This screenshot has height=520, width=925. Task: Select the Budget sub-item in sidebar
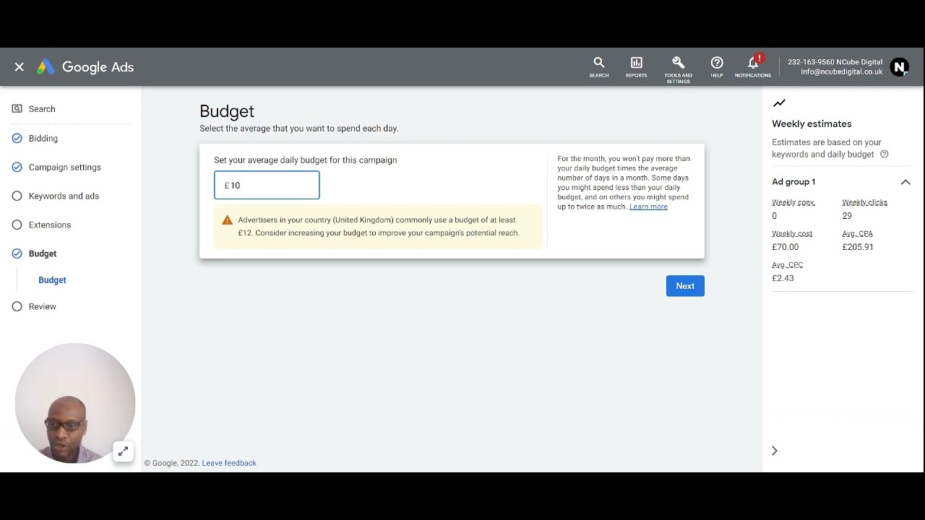[52, 280]
